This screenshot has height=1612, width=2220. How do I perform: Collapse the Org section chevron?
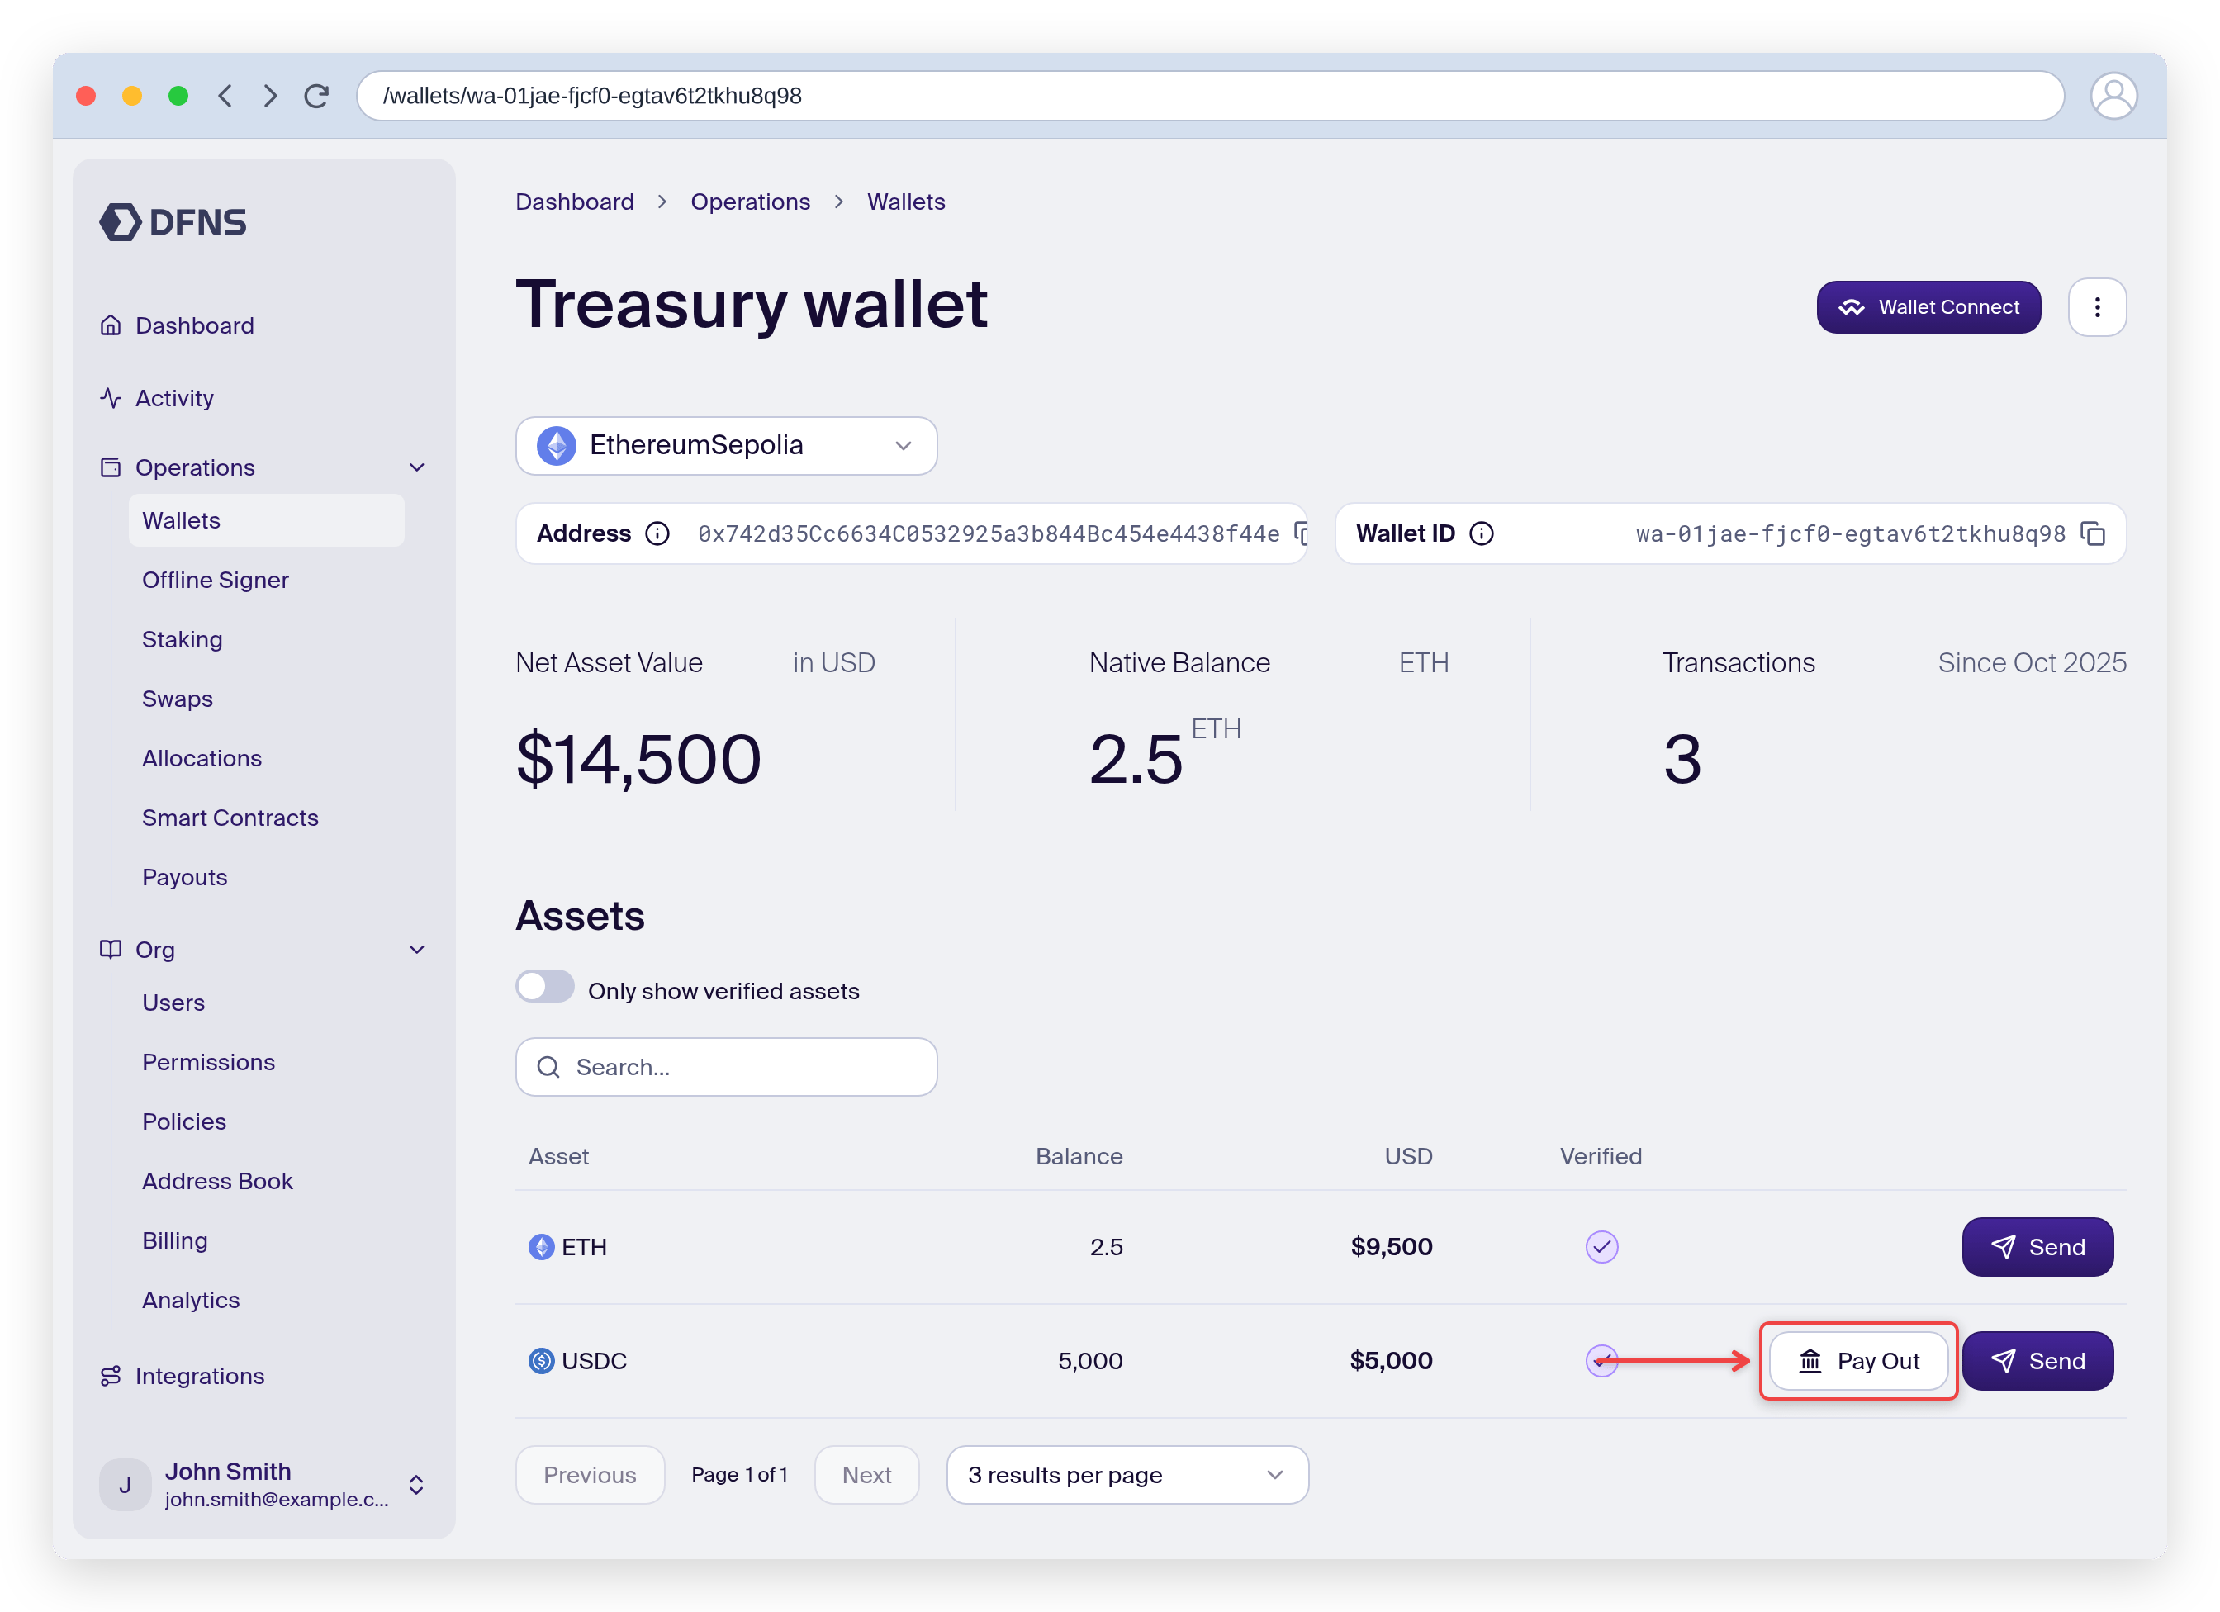[417, 950]
